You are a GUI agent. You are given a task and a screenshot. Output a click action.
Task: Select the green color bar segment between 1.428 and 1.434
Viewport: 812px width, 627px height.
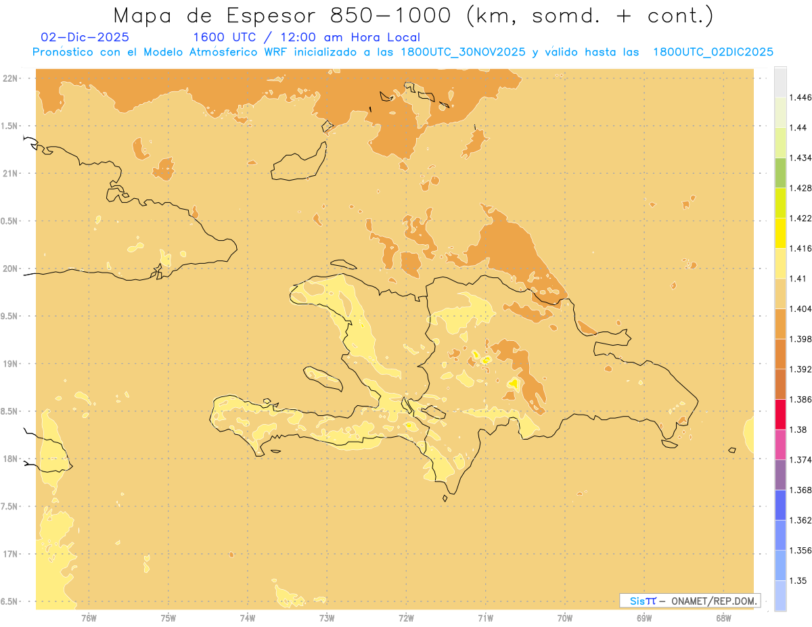tap(780, 173)
